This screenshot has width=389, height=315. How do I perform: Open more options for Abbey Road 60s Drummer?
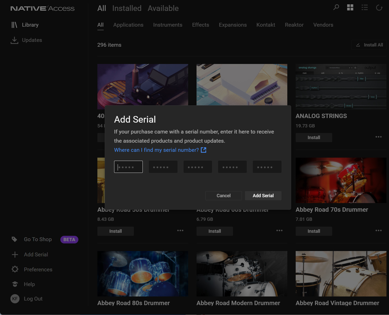(279, 230)
